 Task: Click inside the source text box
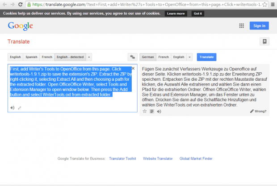click(x=72, y=88)
